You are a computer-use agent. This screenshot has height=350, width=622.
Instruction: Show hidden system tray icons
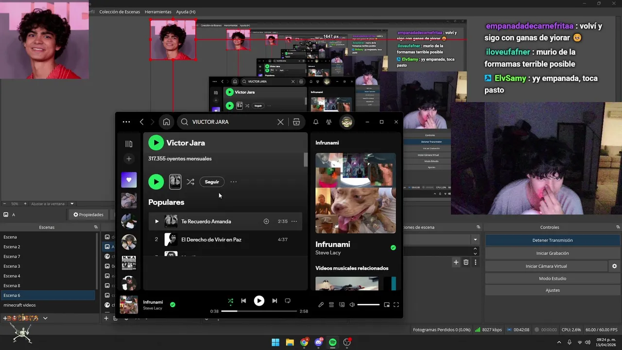(558, 342)
